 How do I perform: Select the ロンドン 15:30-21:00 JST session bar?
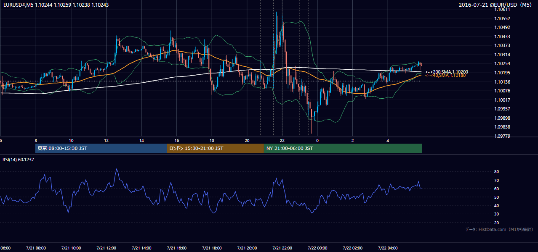(216, 148)
